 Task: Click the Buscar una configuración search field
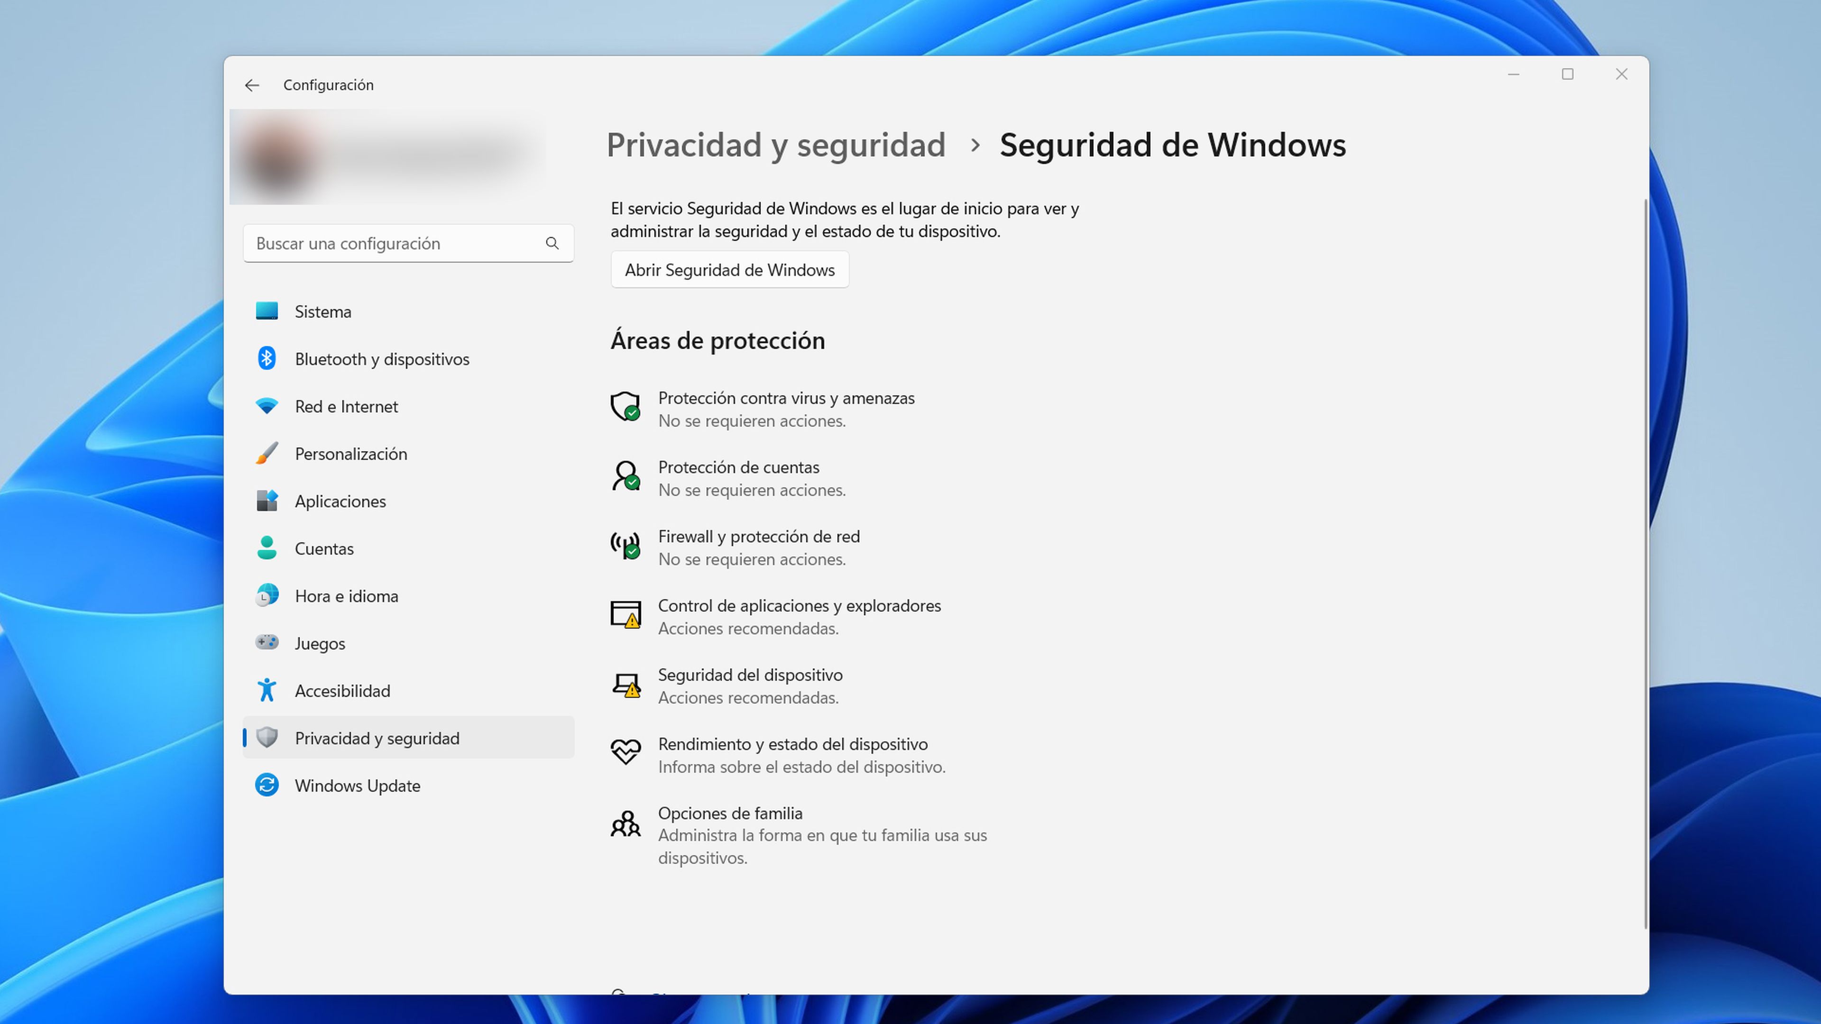tap(408, 243)
